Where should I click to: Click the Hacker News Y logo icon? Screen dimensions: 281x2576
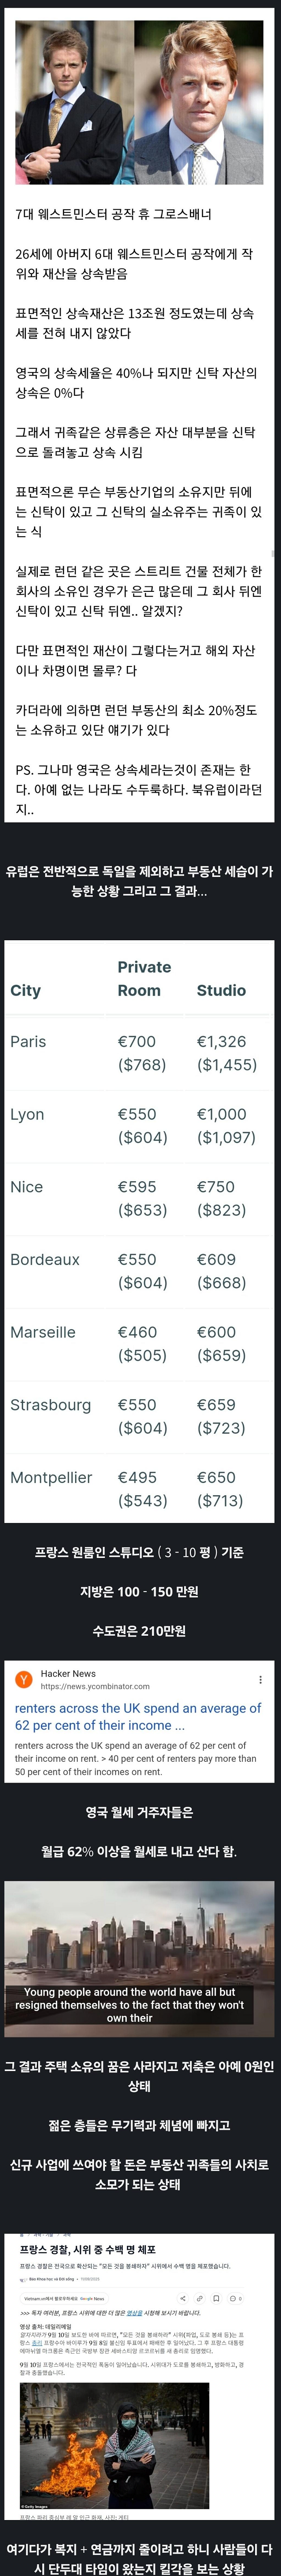point(23,1680)
